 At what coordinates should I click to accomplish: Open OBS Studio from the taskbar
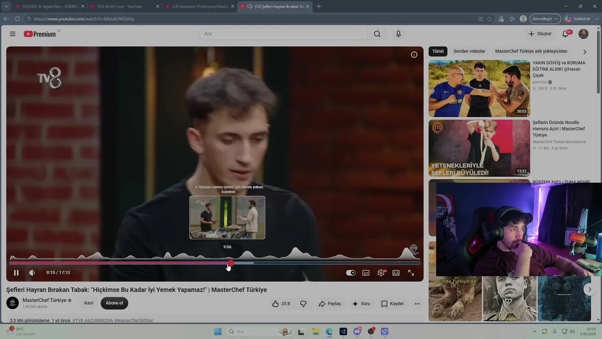point(371,331)
